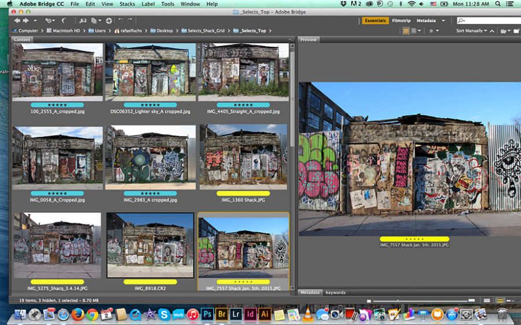Click the ascending order arrow
Image resolution: width=521 pixels, height=325 pixels.
point(492,31)
